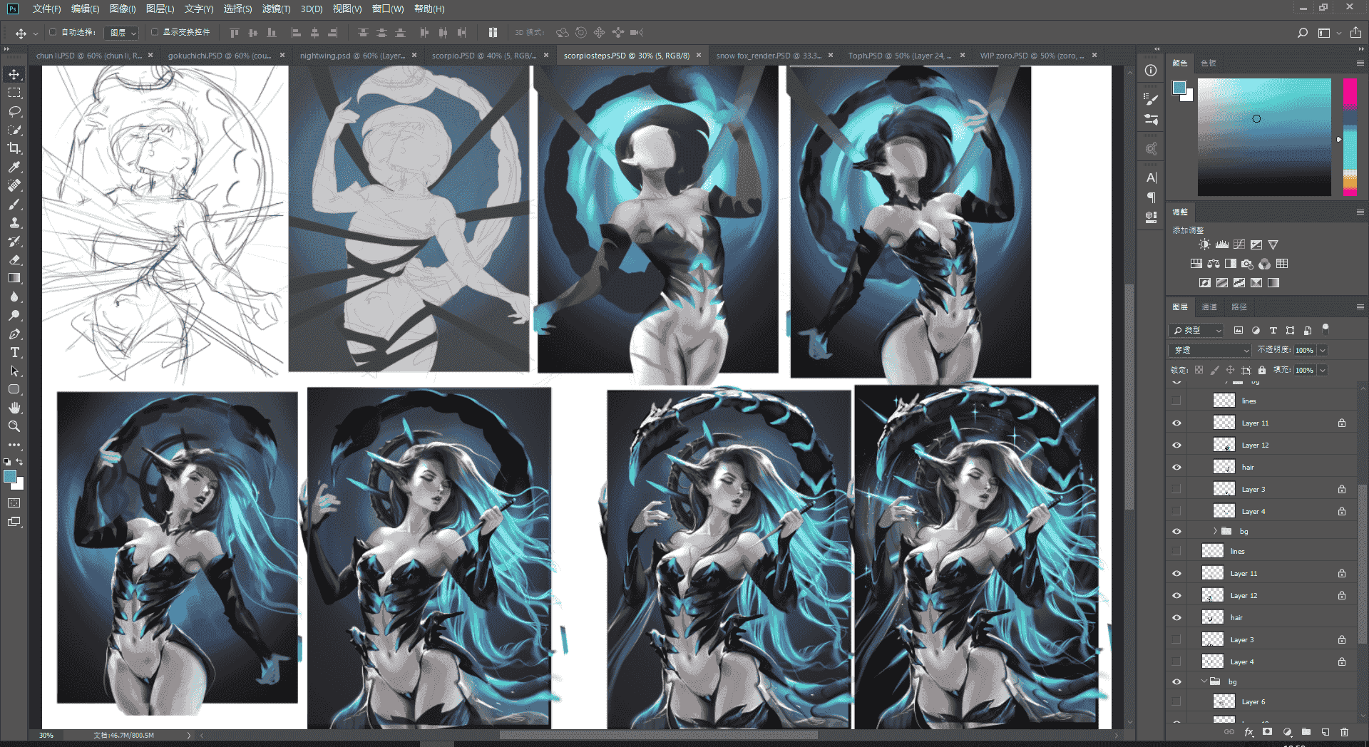1369x747 pixels.
Task: Expand the collapsed bg group
Action: (x=1215, y=531)
